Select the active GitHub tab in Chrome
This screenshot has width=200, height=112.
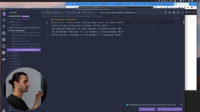coord(182,4)
